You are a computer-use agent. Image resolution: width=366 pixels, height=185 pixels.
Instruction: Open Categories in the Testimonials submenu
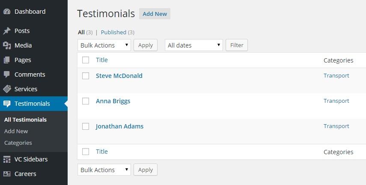point(18,143)
